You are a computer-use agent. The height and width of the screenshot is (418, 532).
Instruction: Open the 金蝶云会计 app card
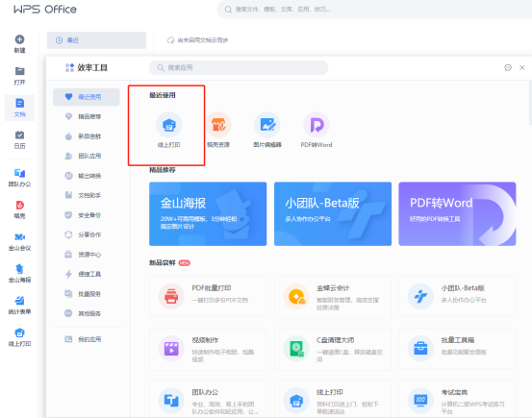[x=333, y=297]
